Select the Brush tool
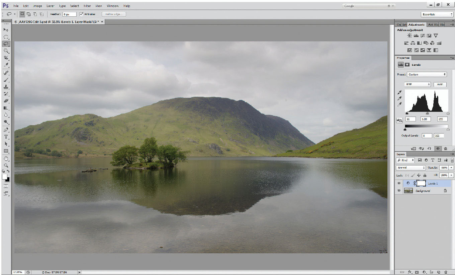The image size is (455, 275). [6, 80]
